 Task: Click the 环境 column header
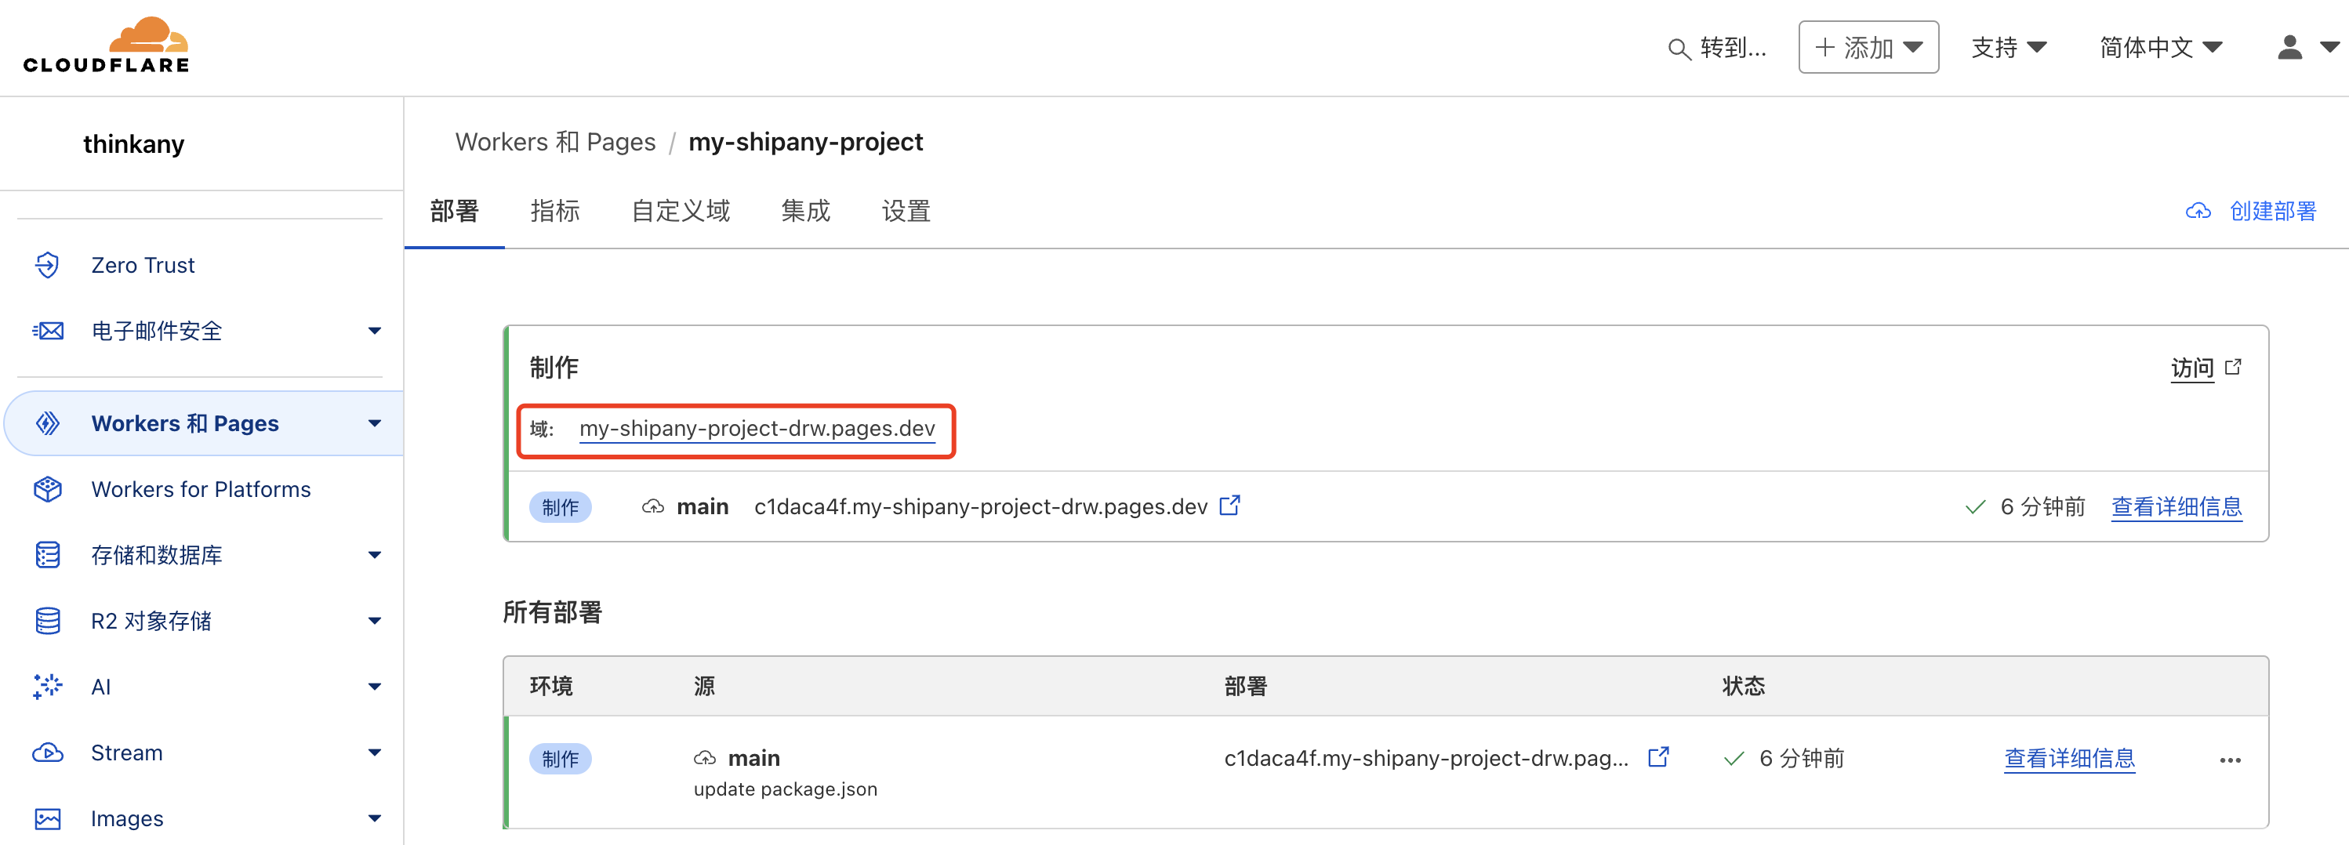coord(550,687)
